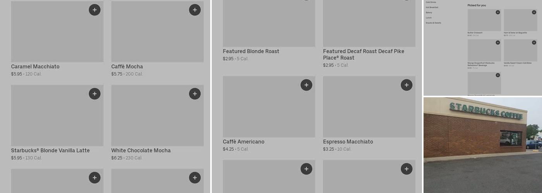Image resolution: width=542 pixels, height=193 pixels.
Task: Add Espresso Macchiato using plus button
Action: (406, 85)
